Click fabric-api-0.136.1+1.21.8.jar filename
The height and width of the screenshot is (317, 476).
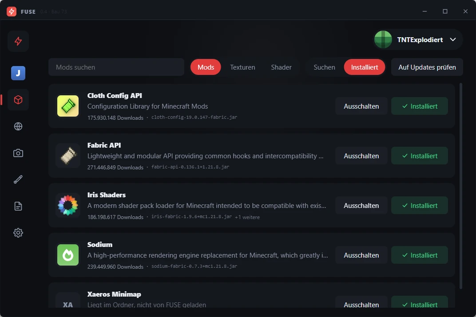[190, 167]
